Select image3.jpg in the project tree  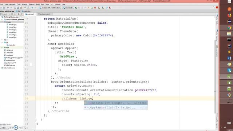(12, 32)
